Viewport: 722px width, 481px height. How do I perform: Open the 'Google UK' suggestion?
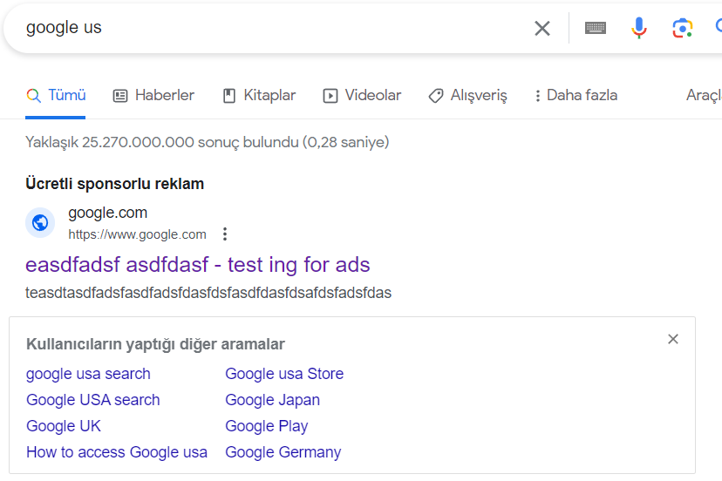(64, 426)
